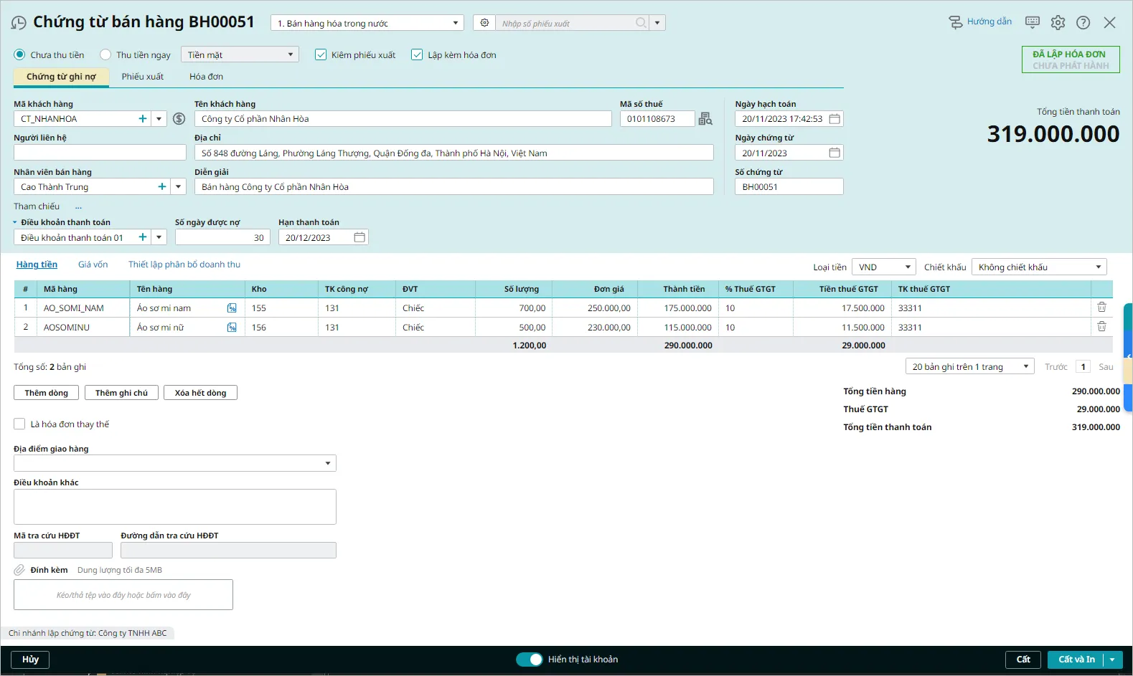1133x676 pixels.
Task: Add new customer with plus icon
Action: click(x=143, y=119)
